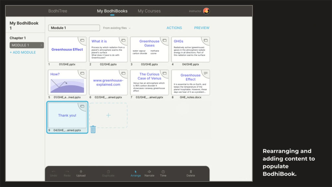Expand the MODULE 1 sidebar item
332x187 pixels.
click(27, 45)
